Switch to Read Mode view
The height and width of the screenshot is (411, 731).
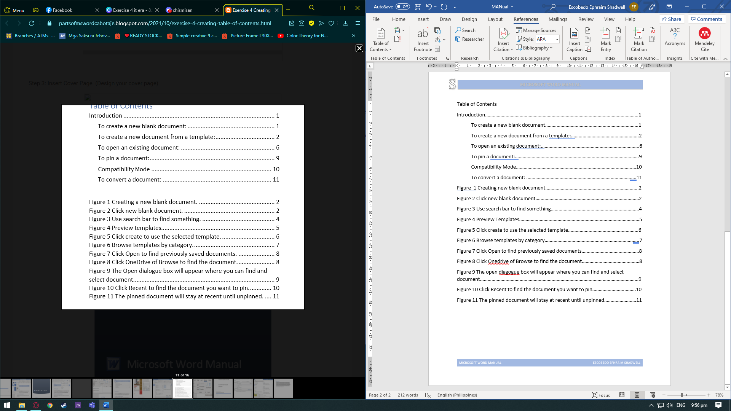click(622, 395)
